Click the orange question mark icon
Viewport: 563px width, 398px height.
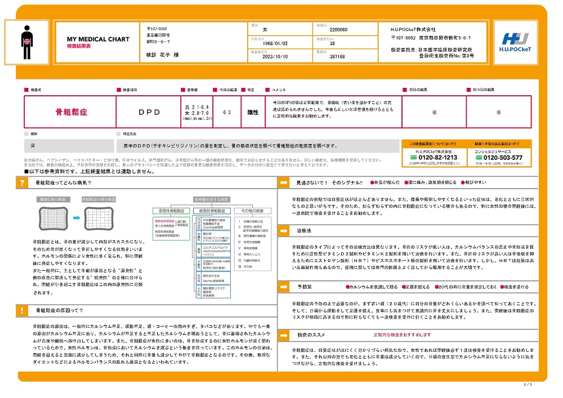click(22, 182)
